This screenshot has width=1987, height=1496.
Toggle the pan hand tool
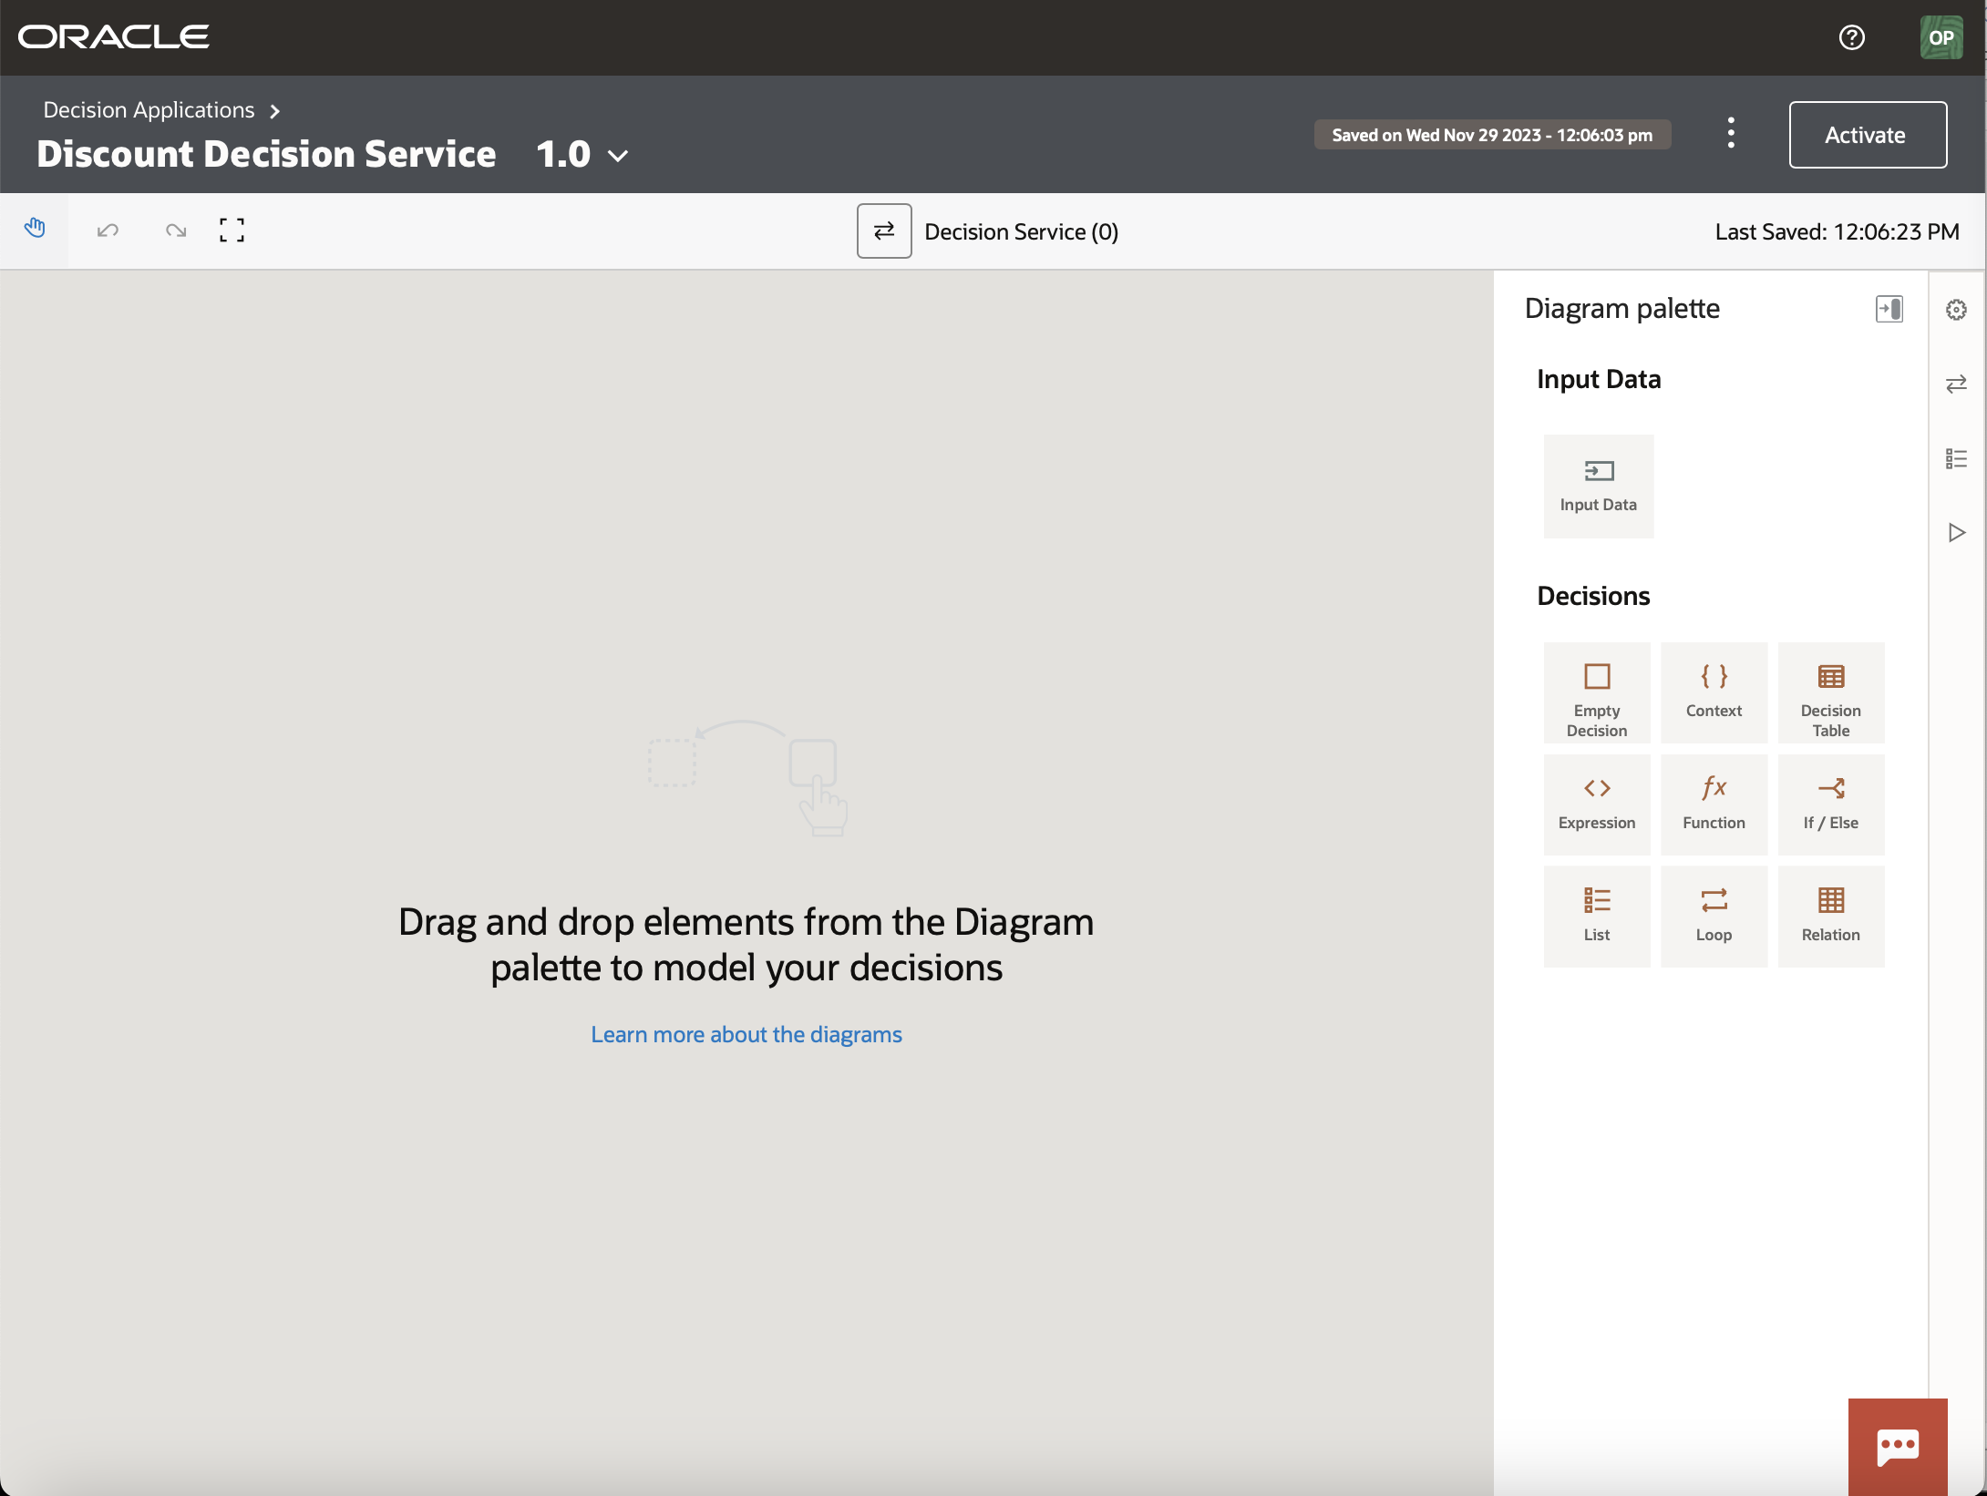point(36,228)
